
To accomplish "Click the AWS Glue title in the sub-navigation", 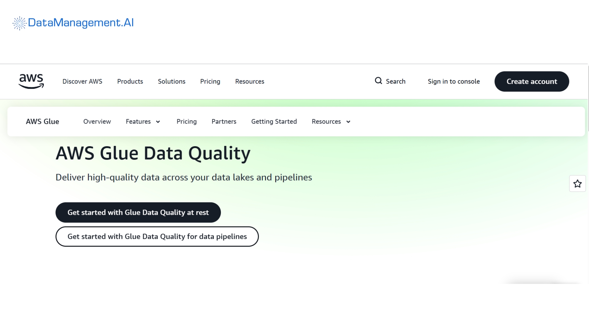I will pyautogui.click(x=42, y=121).
